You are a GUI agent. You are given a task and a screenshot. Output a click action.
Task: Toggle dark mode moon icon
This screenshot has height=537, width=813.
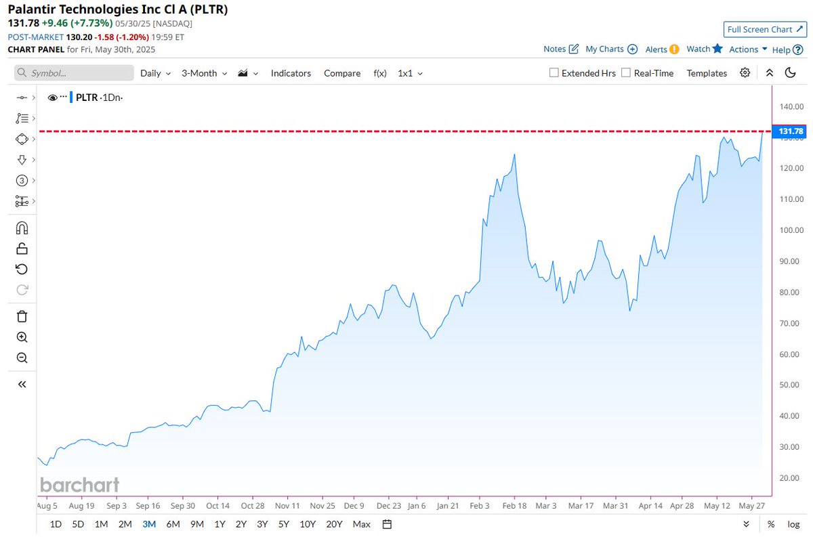pos(790,72)
